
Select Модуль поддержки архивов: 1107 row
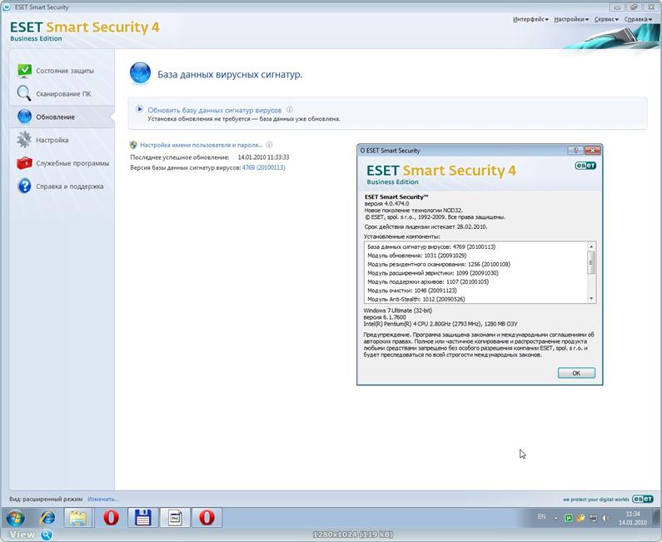[428, 281]
